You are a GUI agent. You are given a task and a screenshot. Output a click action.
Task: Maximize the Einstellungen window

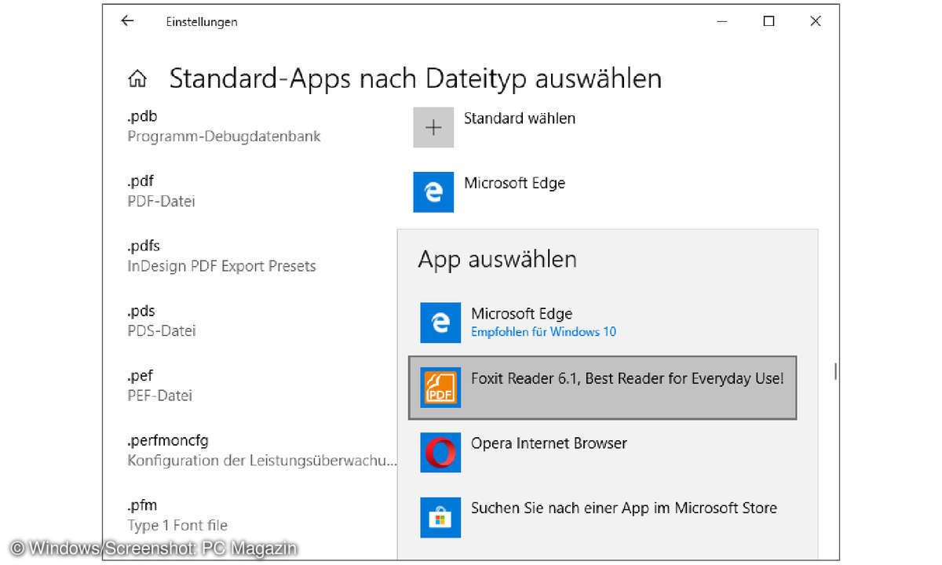[769, 22]
